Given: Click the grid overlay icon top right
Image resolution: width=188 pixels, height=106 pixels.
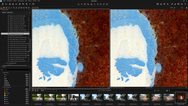Looking at the screenshot, I should [164, 4].
